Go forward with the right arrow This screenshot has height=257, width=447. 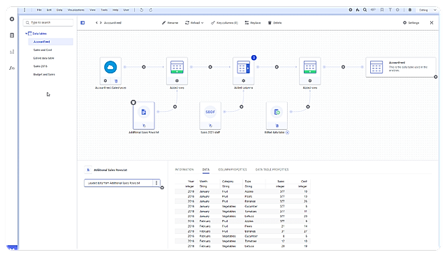(x=101, y=23)
